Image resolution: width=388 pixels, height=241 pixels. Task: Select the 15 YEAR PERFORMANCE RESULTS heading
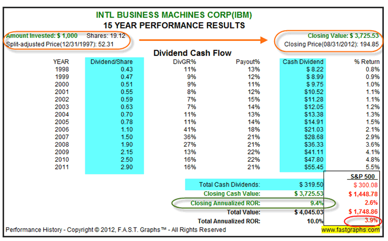(x=174, y=25)
